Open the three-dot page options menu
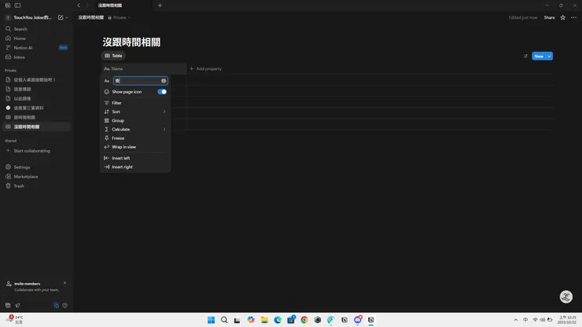 click(573, 17)
